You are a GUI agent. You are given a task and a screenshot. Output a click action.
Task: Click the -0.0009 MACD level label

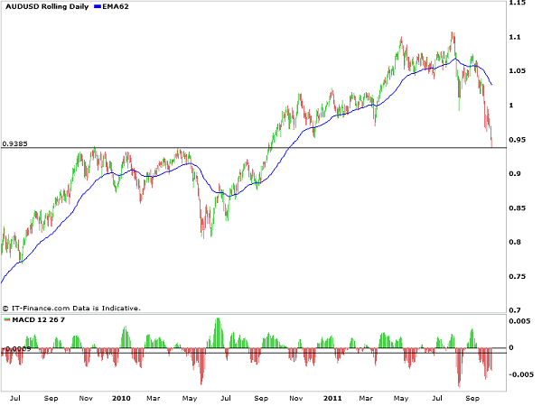coord(16,348)
